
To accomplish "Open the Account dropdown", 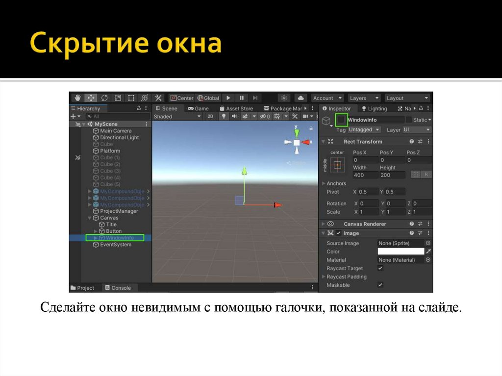I will [327, 98].
